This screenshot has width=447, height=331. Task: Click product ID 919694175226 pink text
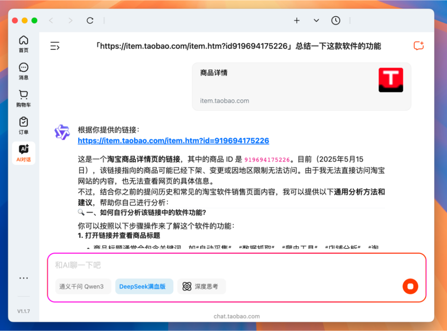coord(267,159)
